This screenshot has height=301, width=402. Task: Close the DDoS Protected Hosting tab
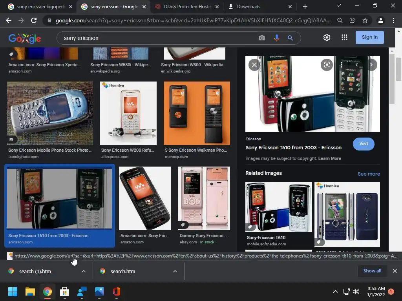click(217, 7)
